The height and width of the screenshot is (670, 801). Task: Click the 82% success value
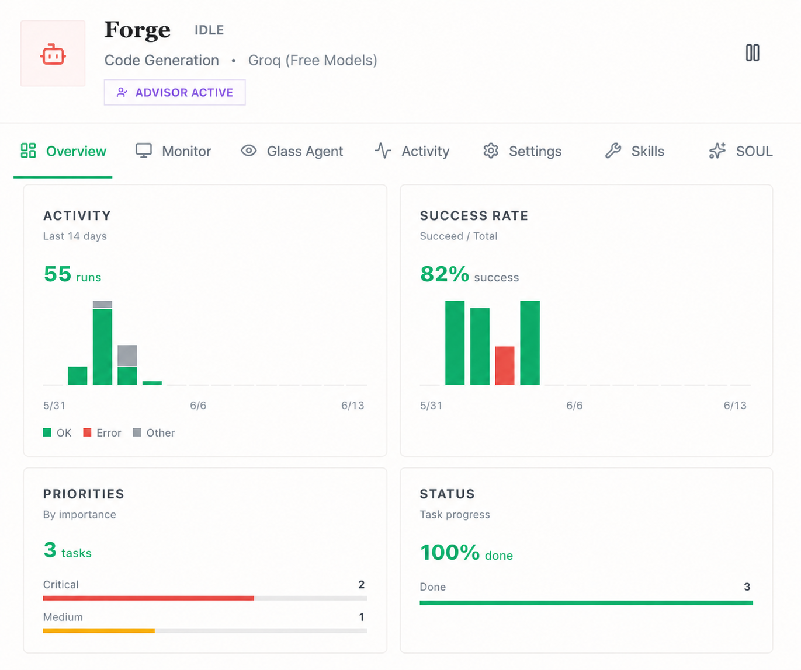pos(469,274)
